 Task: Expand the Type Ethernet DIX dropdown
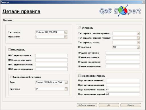coord(66,82)
